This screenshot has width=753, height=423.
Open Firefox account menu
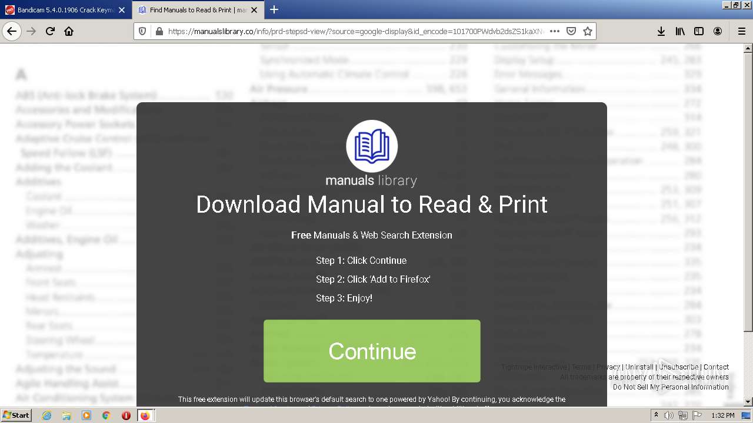coord(718,31)
